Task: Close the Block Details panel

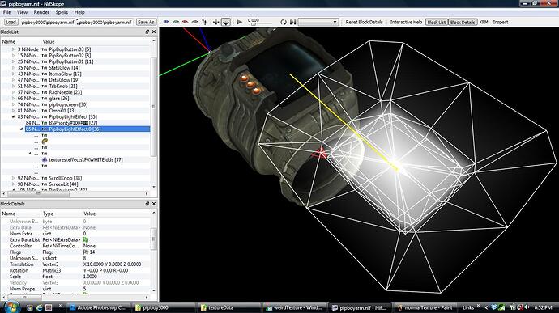Action: coord(154,204)
